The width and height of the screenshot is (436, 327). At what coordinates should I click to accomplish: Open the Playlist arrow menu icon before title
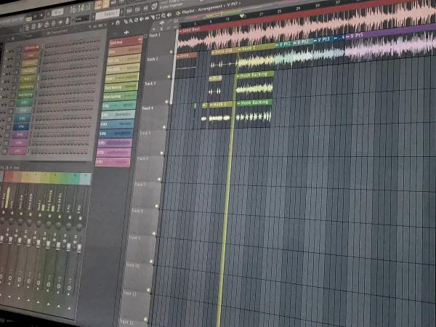pyautogui.click(x=178, y=13)
